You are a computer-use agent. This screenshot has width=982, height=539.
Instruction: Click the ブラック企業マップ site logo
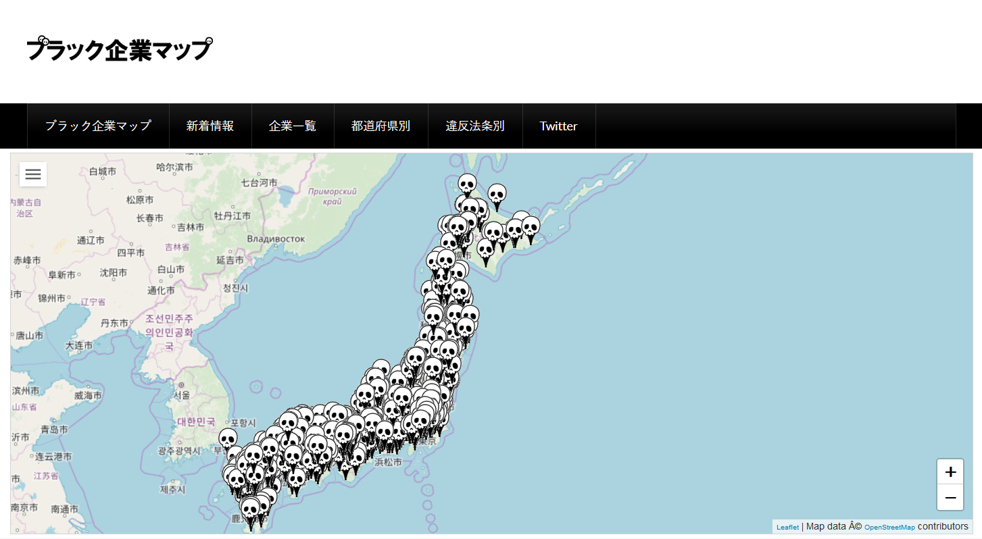click(x=119, y=50)
